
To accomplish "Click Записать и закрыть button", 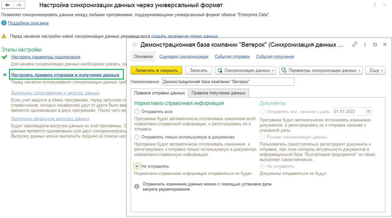I will tap(156, 70).
